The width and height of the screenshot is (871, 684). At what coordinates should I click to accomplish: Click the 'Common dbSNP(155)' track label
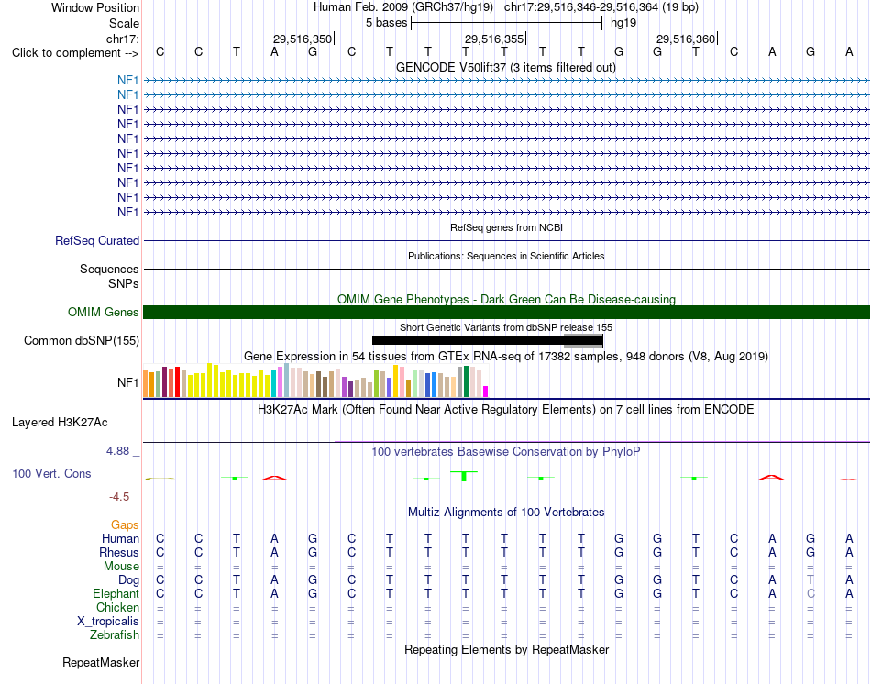pos(81,340)
